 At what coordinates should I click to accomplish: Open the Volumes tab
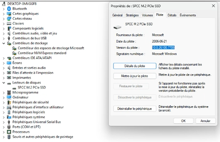pyautogui.click(x=147, y=15)
